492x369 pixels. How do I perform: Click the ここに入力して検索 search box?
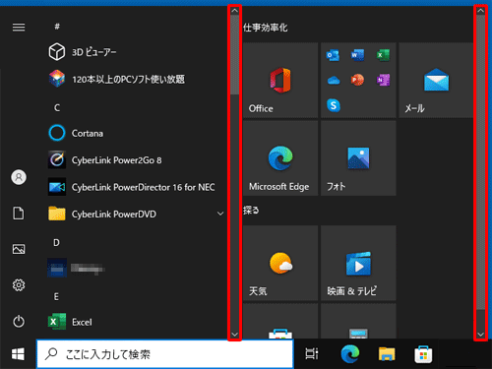point(165,354)
